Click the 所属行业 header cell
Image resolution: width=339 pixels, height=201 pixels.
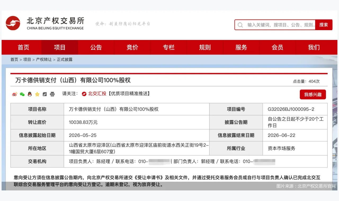click(x=236, y=148)
